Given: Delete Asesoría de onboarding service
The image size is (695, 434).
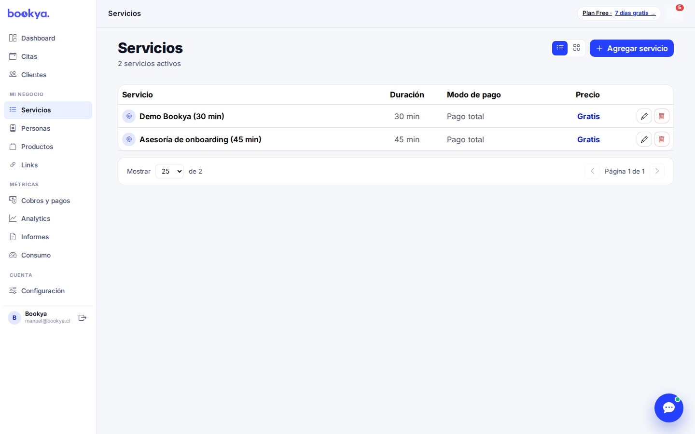Looking at the screenshot, I should 662,139.
